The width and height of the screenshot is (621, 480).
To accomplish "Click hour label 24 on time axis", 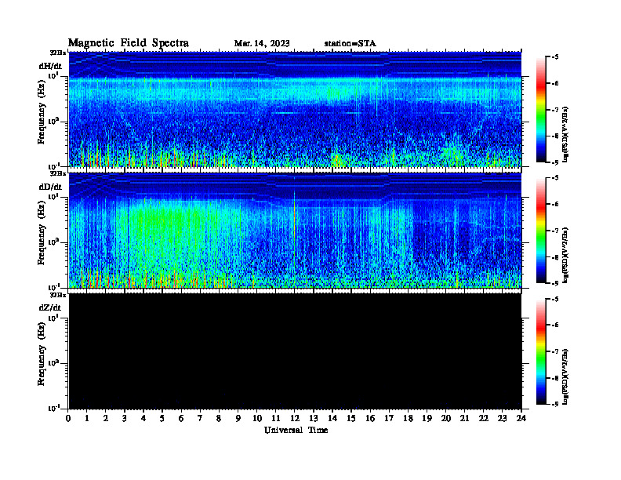I will coord(521,419).
